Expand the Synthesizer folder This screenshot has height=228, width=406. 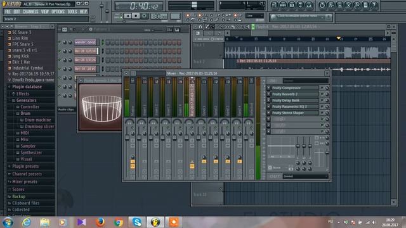point(31,153)
